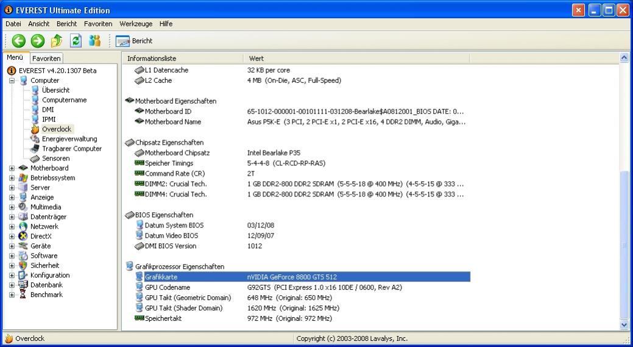
Task: Select DMI in the tree
Action: click(48, 110)
